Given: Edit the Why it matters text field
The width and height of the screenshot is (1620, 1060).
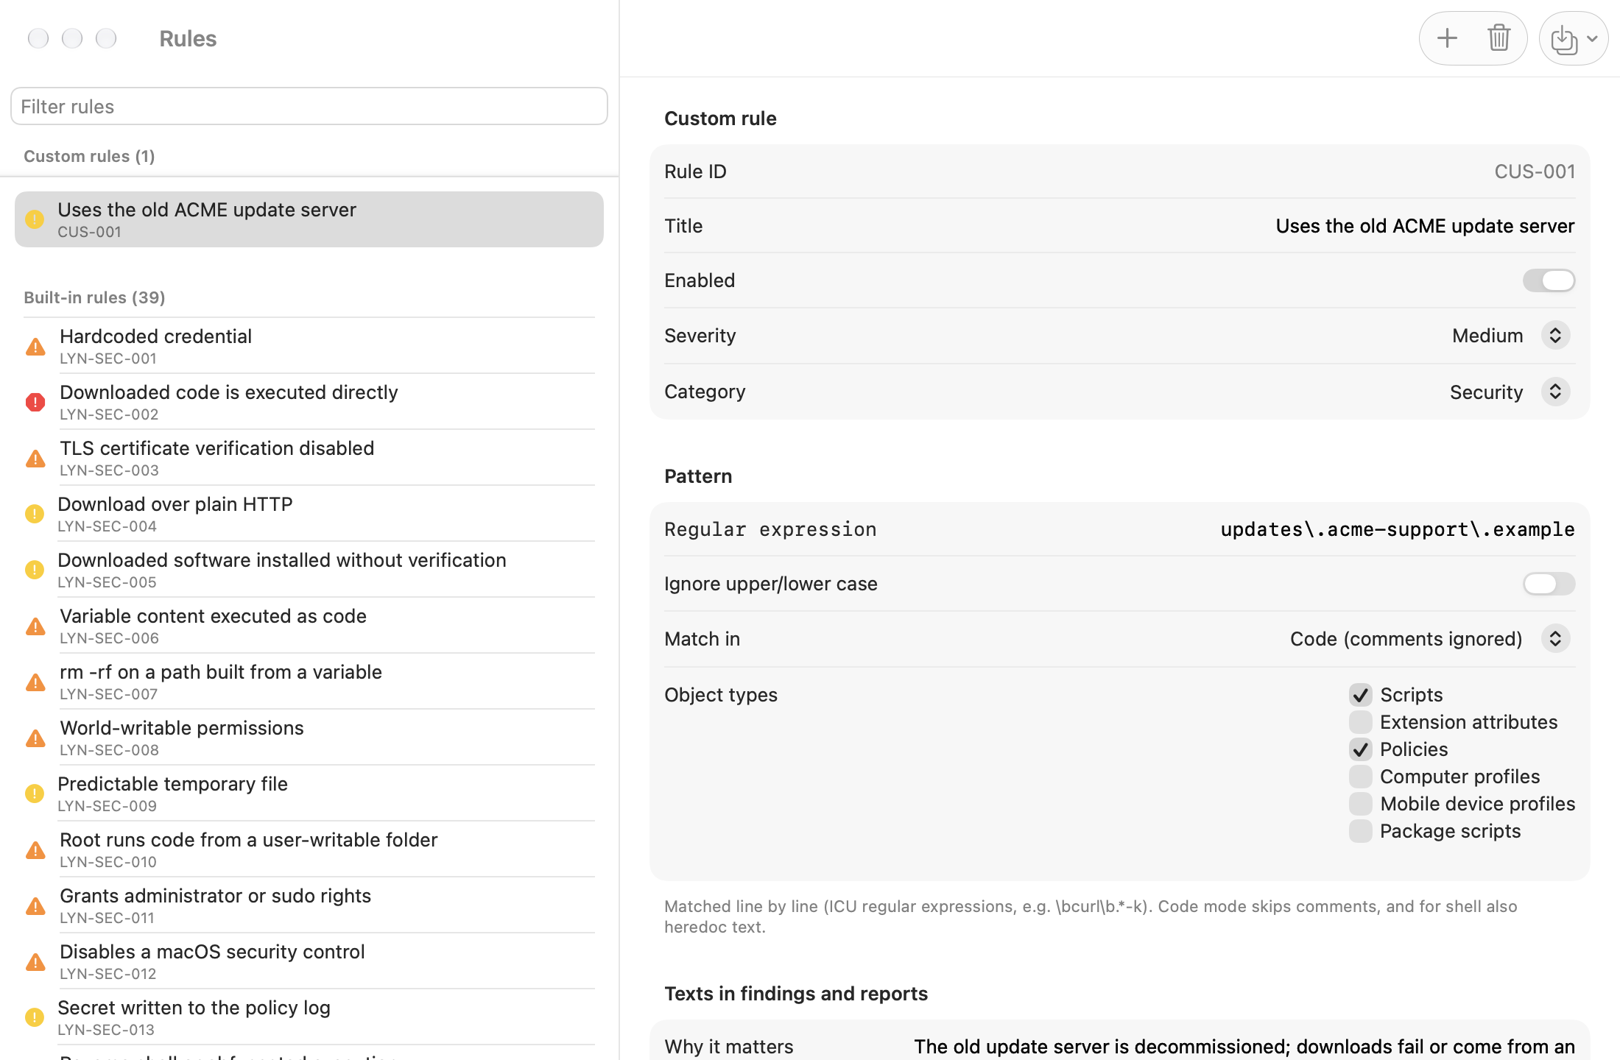Looking at the screenshot, I should (x=1244, y=1047).
